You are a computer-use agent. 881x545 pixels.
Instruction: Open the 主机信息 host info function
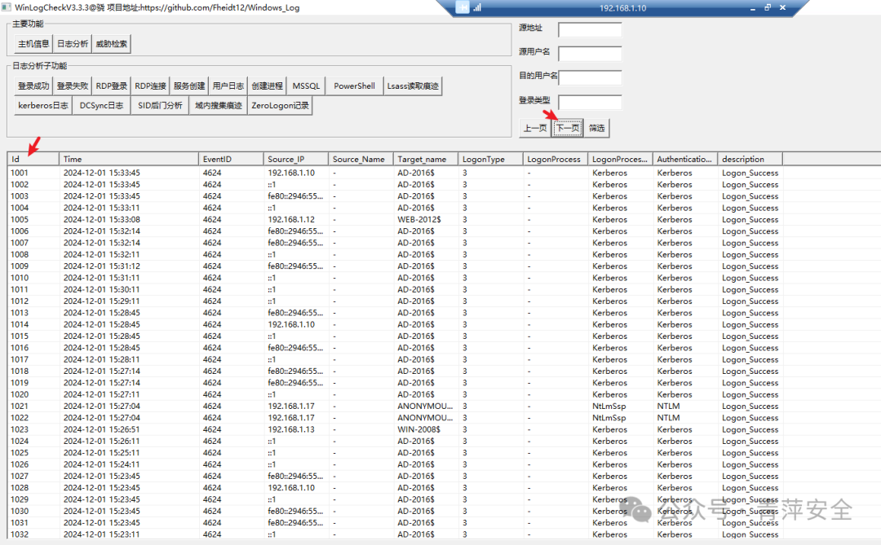[x=33, y=44]
